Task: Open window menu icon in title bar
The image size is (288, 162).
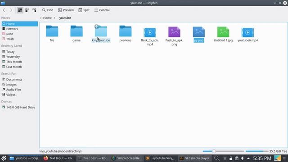Action: (x=3, y=3)
